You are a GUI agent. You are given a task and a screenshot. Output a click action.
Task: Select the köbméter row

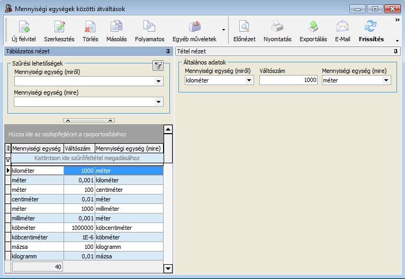[x=38, y=228]
